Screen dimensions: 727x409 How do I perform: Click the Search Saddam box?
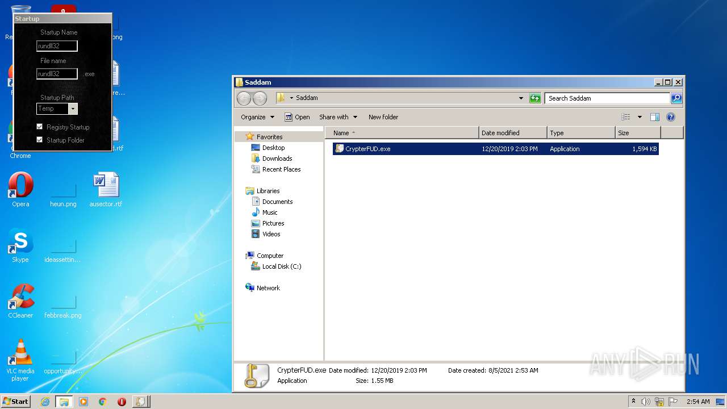click(x=607, y=98)
